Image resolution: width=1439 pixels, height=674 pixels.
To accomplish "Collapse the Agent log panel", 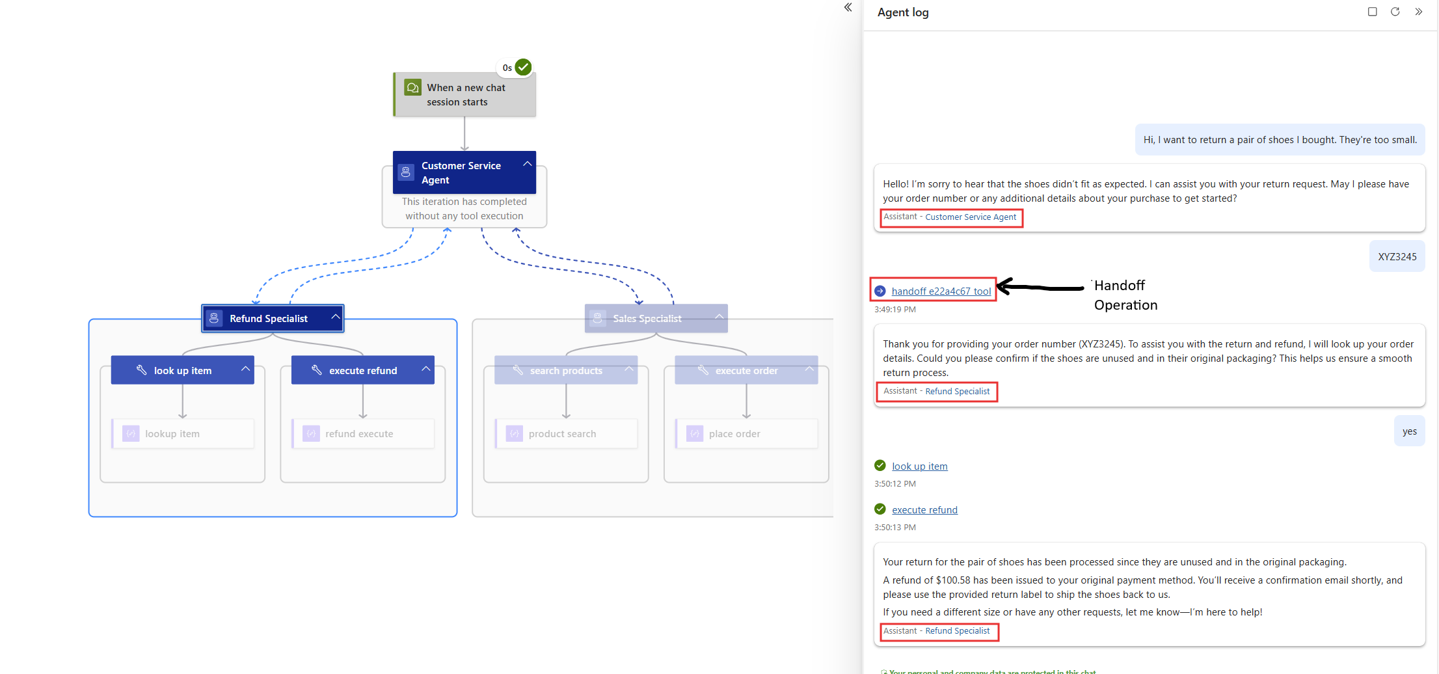I will tap(1418, 12).
